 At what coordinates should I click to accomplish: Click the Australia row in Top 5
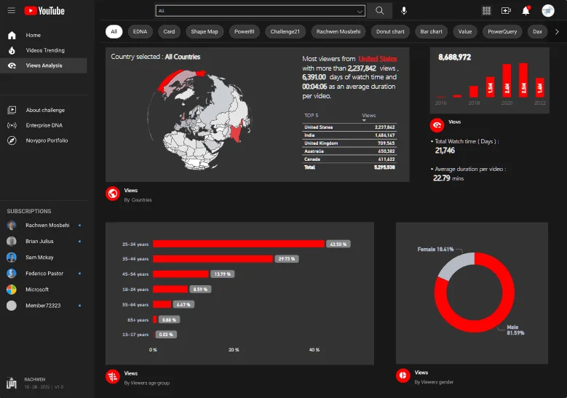click(349, 151)
